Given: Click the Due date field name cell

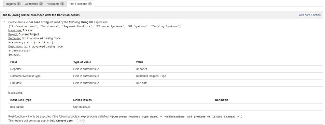Looking at the screenshot, I should 16,83.
